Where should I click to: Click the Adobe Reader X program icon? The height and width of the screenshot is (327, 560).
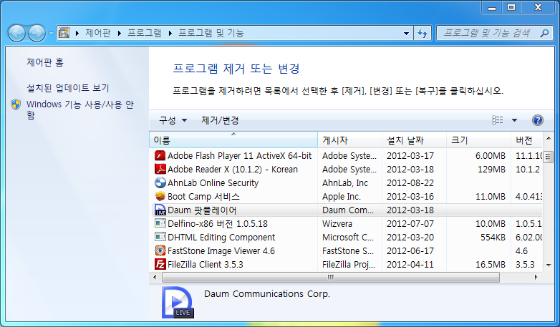[x=160, y=169]
